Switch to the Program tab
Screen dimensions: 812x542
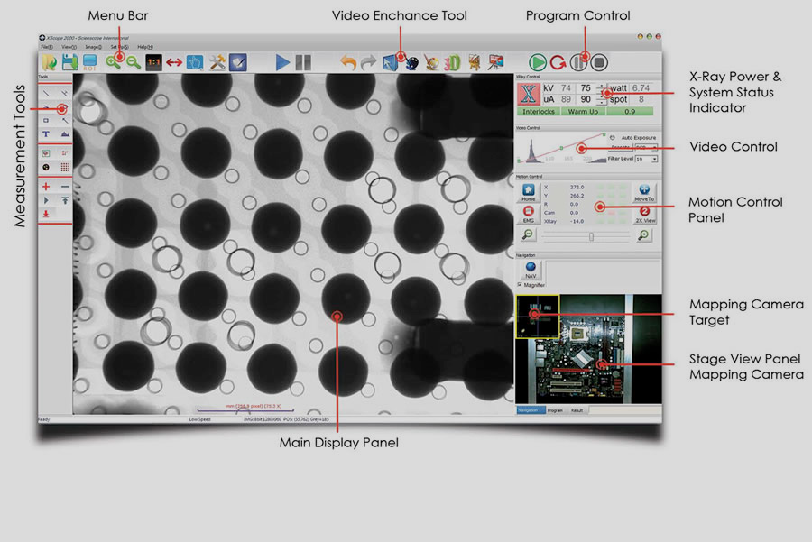555,410
